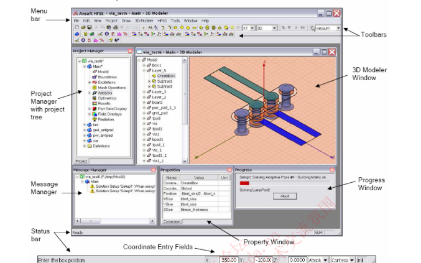Click the X coordinate entry field
This screenshot has width=421, height=263.
pos(229,260)
